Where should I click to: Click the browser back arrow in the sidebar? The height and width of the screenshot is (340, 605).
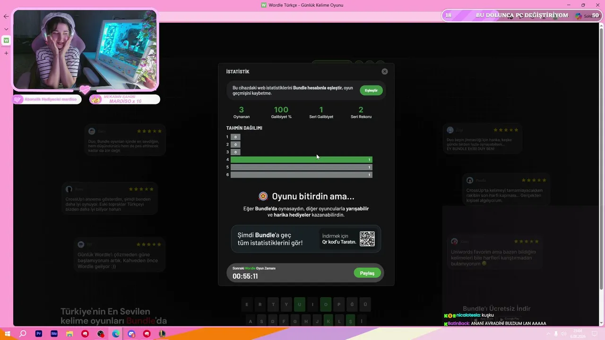6,17
